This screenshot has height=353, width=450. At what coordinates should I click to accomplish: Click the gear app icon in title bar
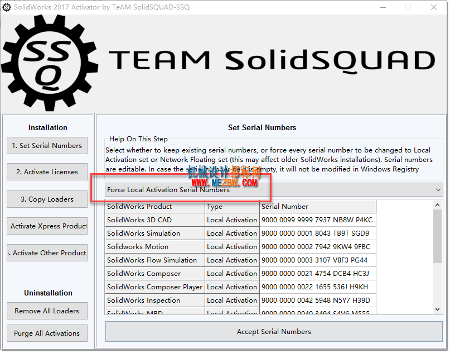(7, 7)
